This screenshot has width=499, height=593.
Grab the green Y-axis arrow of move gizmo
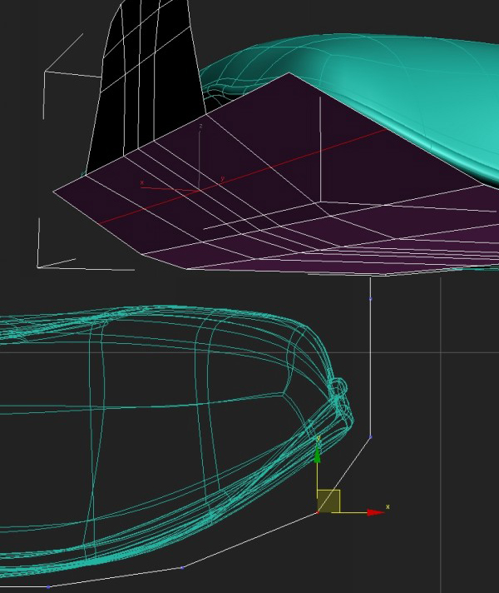(x=318, y=454)
